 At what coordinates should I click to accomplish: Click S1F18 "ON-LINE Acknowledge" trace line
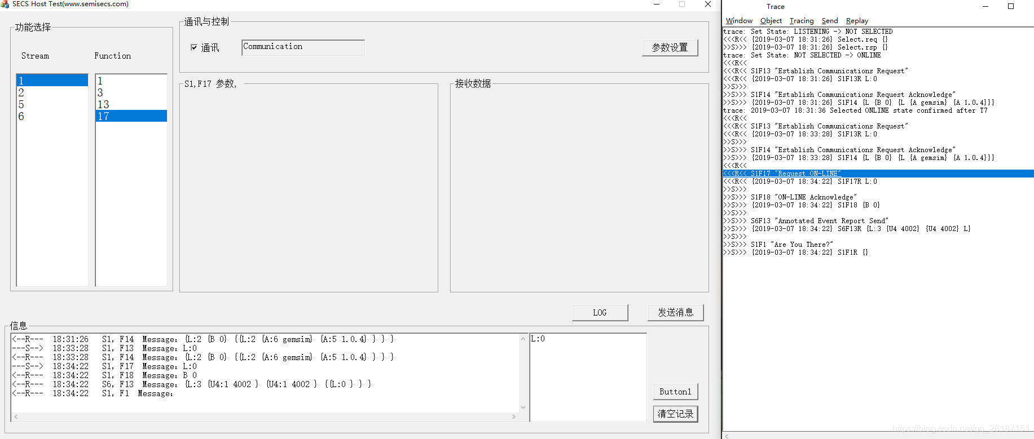click(x=790, y=197)
